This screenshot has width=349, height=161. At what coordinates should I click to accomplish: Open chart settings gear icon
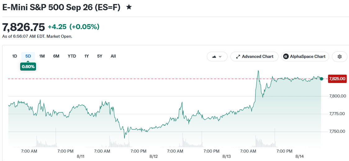[339, 57]
